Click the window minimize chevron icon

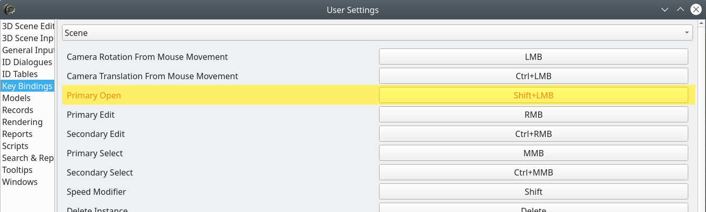[665, 9]
